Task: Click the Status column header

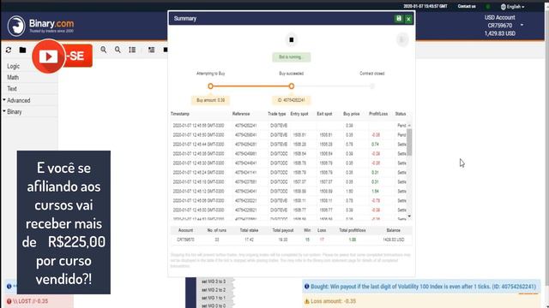Action: 401,114
